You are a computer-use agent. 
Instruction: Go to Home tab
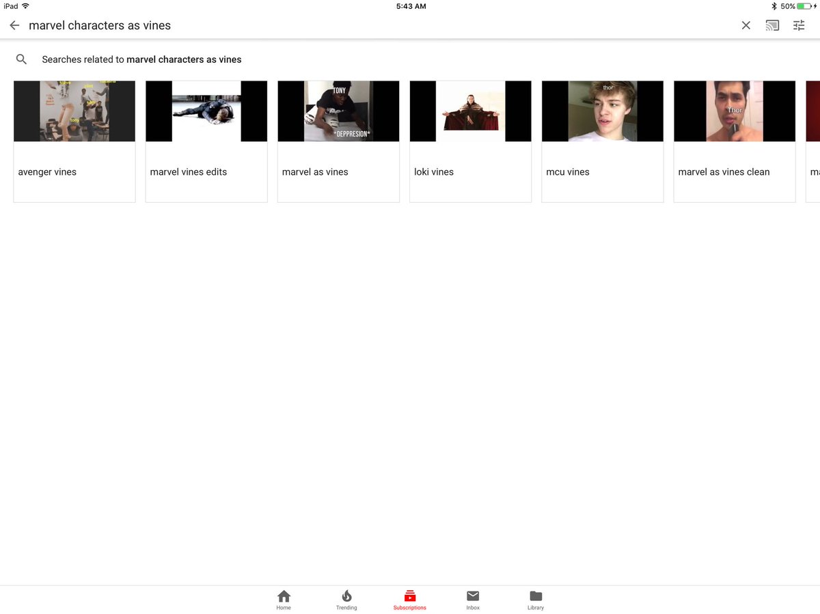coord(284,600)
